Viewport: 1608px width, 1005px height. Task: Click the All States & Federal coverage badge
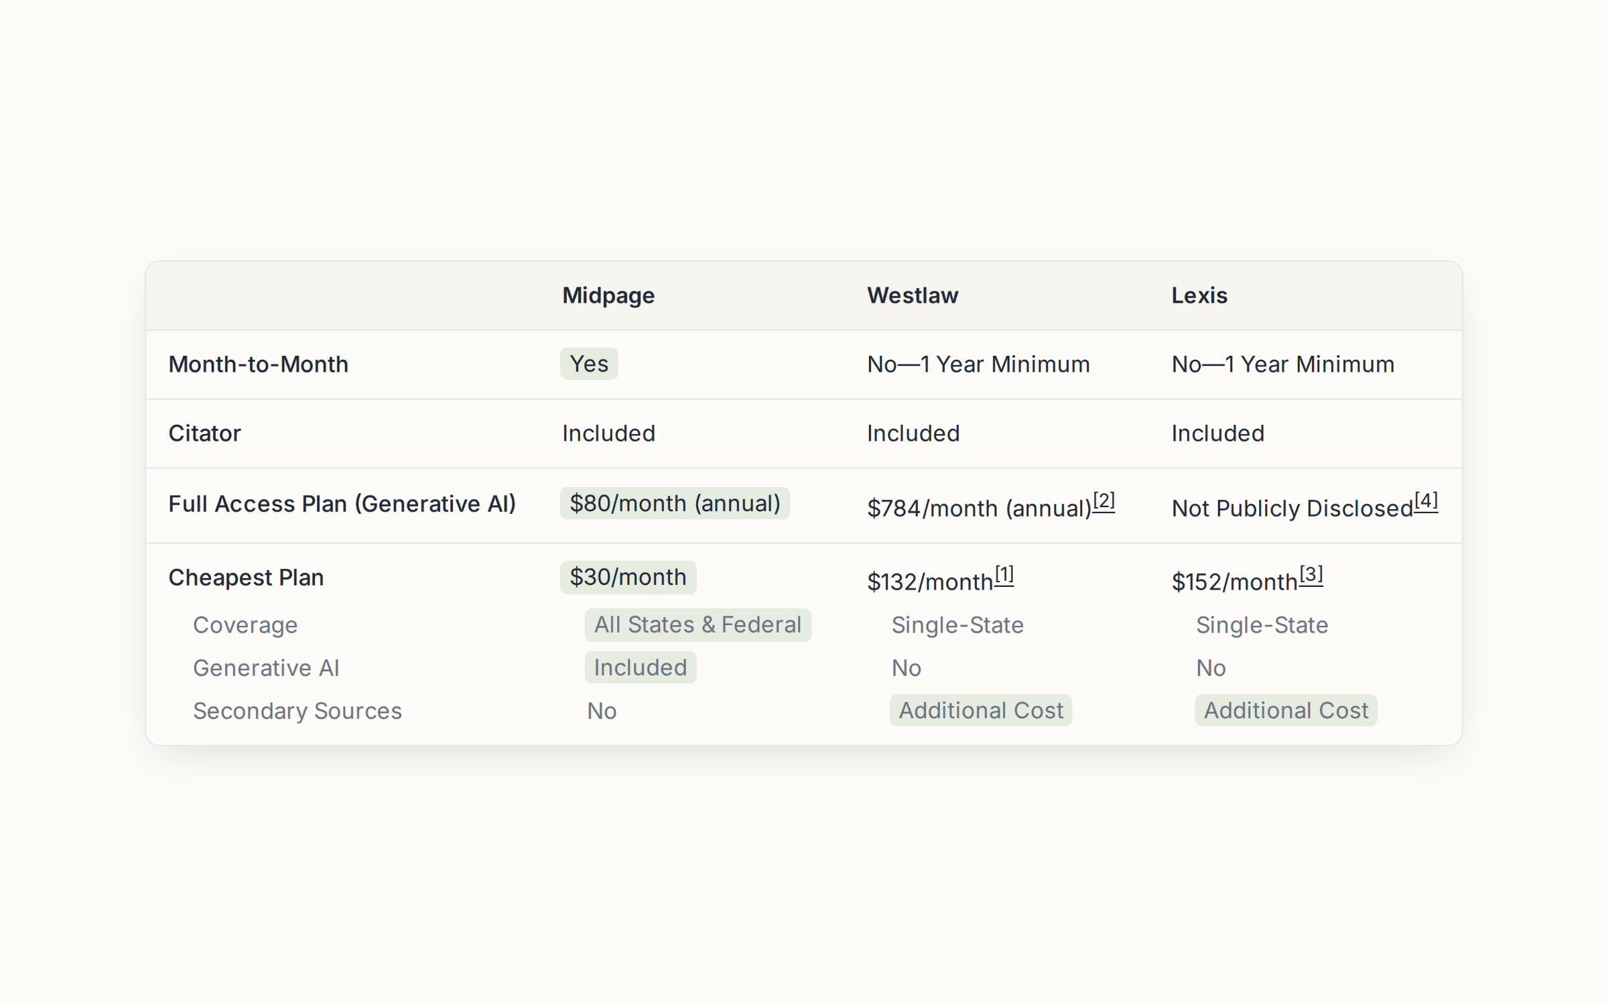[x=697, y=624]
